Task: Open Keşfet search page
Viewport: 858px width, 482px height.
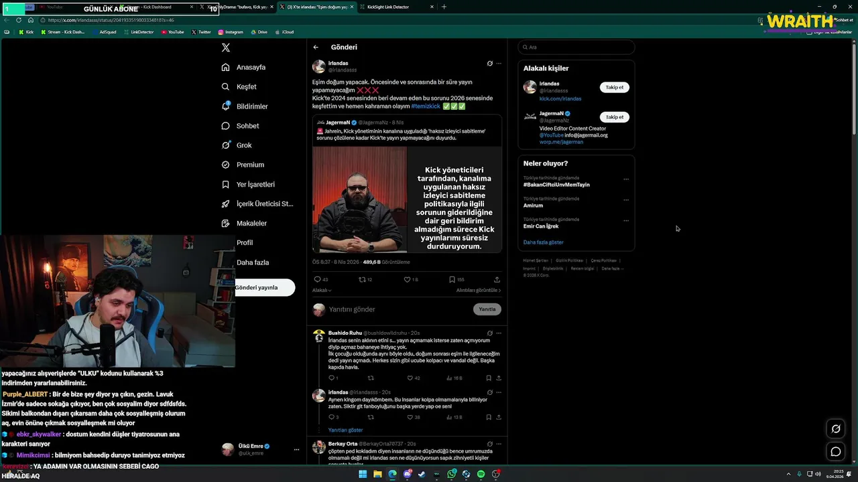Action: [239, 87]
